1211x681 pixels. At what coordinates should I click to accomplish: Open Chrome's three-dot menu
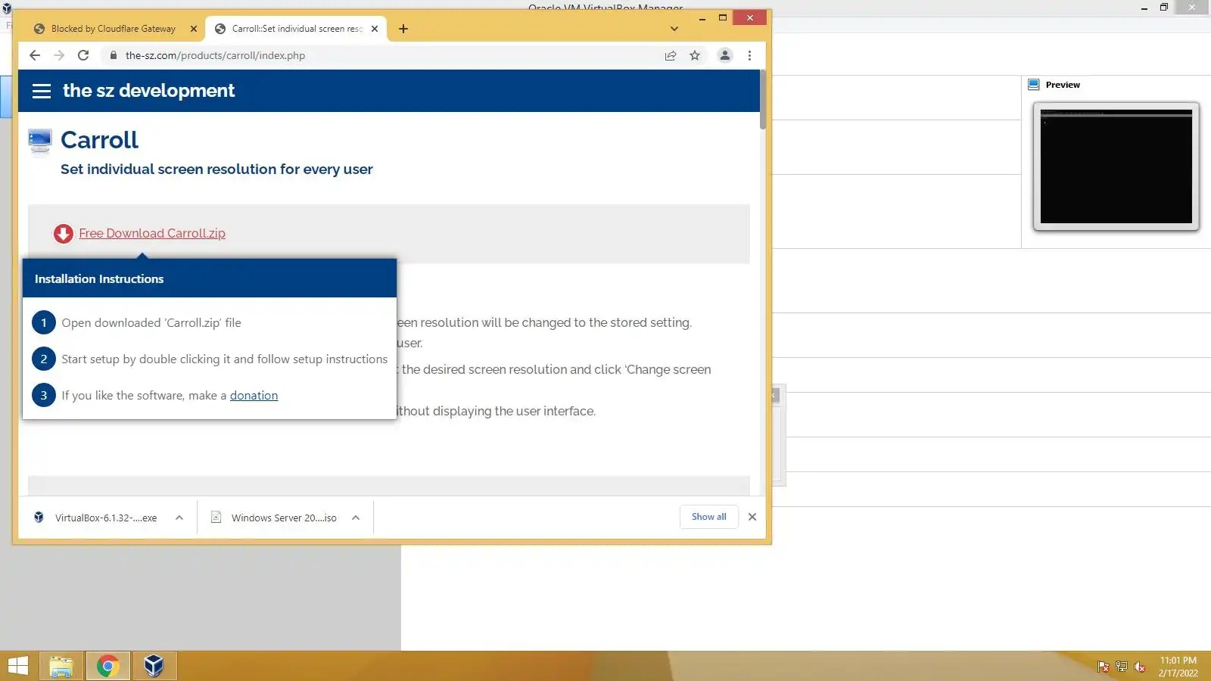[749, 55]
